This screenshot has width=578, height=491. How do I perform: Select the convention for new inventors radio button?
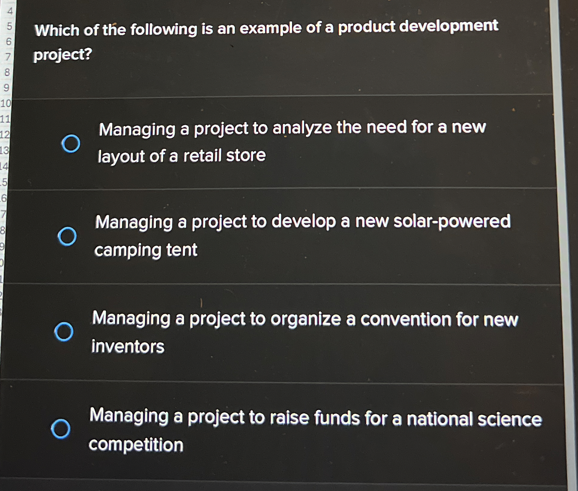[64, 332]
